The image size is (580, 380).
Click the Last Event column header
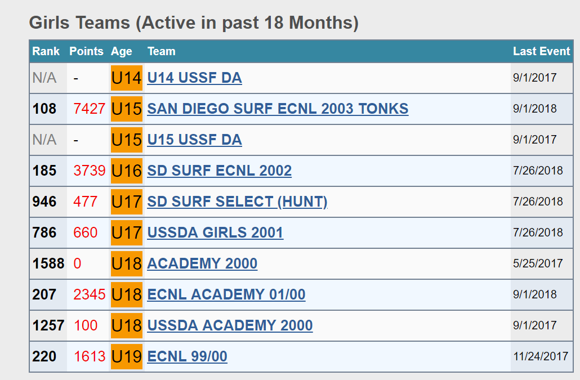pos(541,51)
